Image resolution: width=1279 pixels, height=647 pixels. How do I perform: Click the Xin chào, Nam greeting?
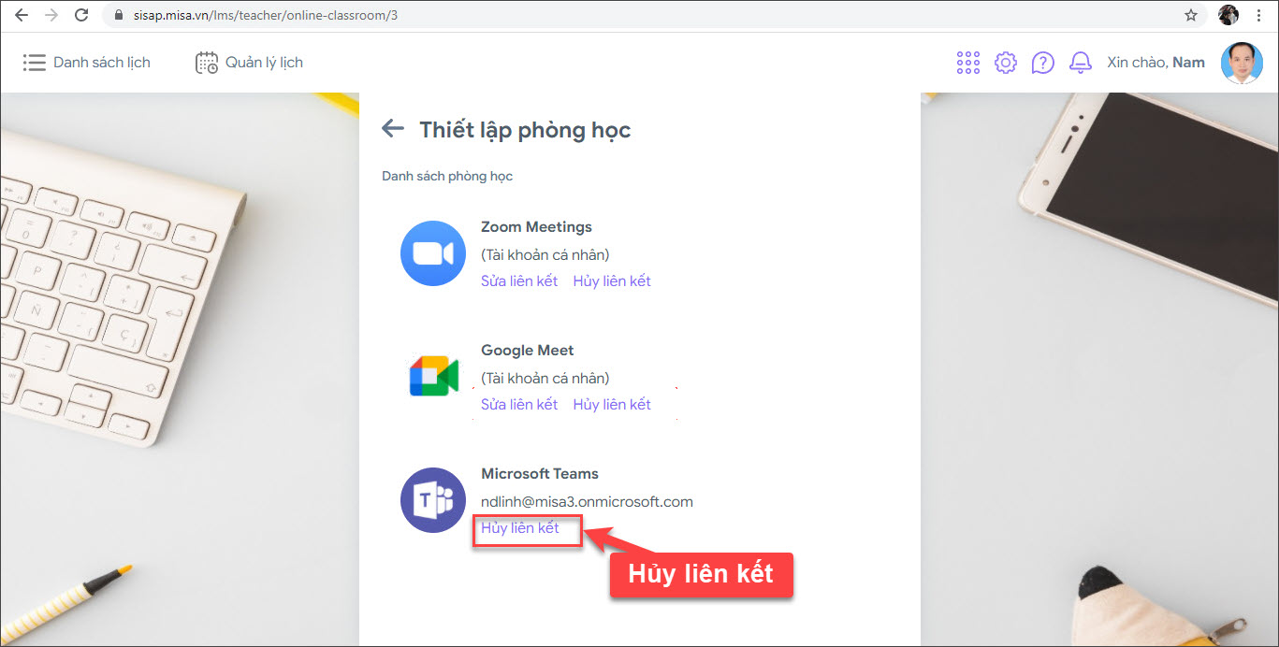click(1155, 63)
